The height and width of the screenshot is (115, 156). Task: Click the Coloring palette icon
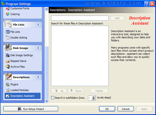click(x=8, y=14)
